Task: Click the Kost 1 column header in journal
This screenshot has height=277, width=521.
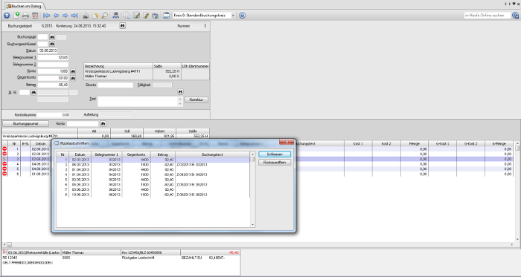Action: (x=358, y=144)
